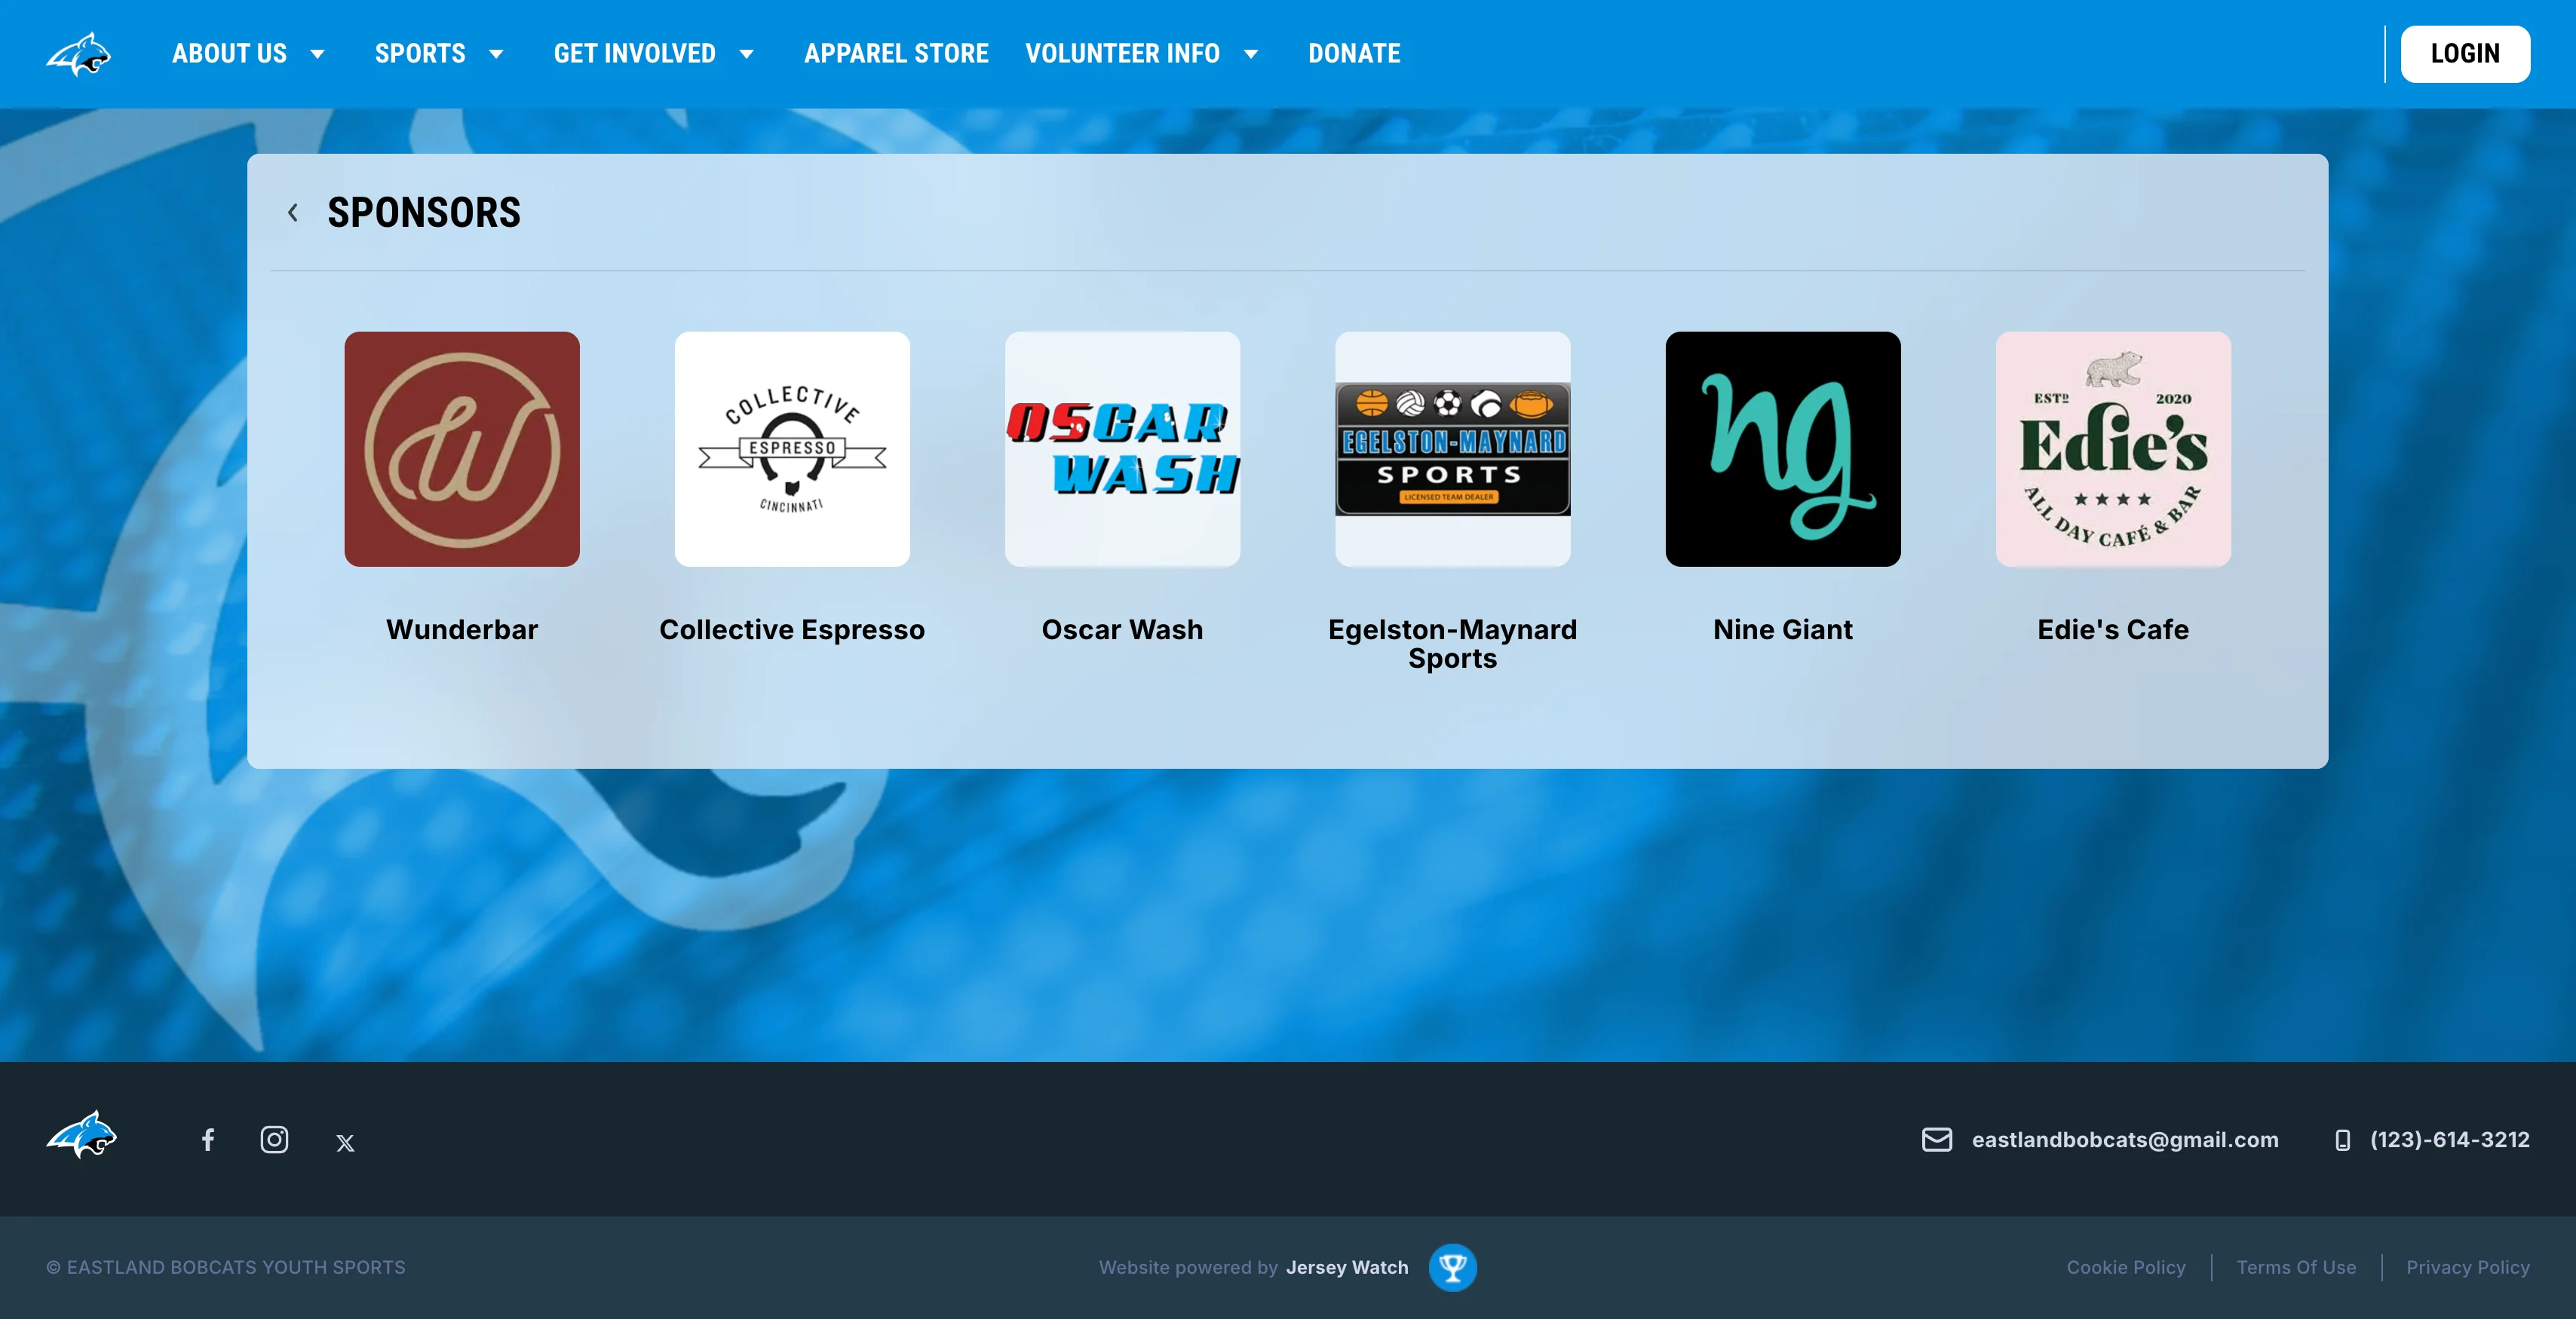Click the Wunderbar sponsor name
The height and width of the screenshot is (1319, 2576).
[x=462, y=629]
